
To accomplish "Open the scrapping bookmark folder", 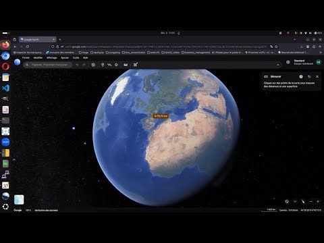I will pos(113,53).
